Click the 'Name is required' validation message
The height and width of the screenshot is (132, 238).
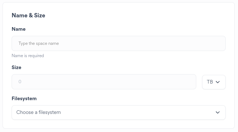(28, 56)
